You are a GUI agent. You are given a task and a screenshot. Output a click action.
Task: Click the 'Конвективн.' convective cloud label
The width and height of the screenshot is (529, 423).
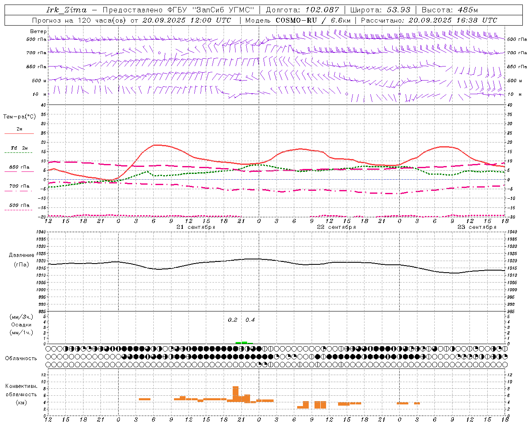point(21,386)
